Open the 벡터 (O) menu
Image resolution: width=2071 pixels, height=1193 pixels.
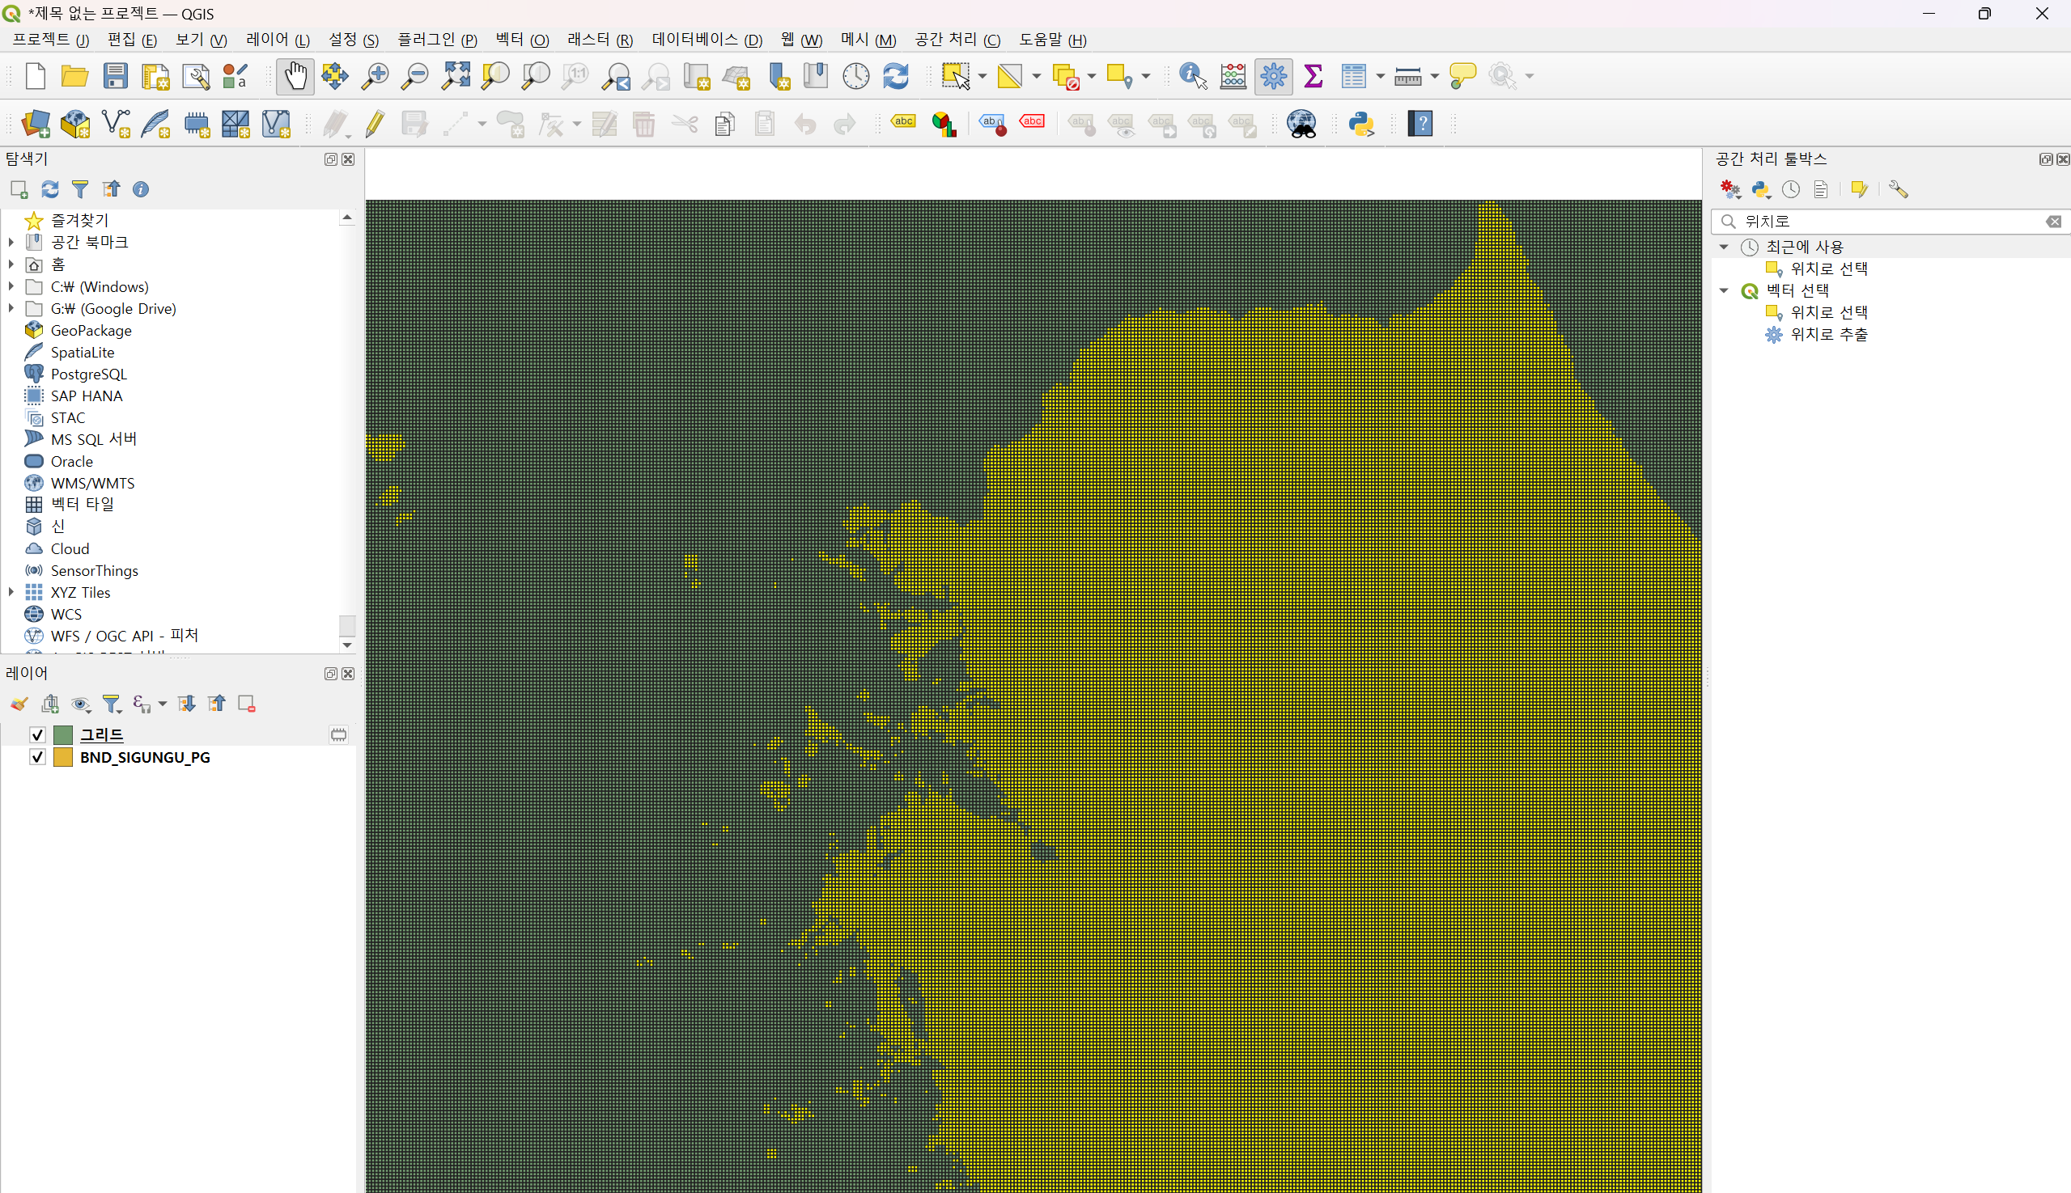tap(521, 40)
